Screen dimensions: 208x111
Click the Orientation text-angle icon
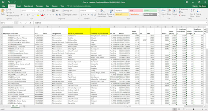click(x=57, y=11)
